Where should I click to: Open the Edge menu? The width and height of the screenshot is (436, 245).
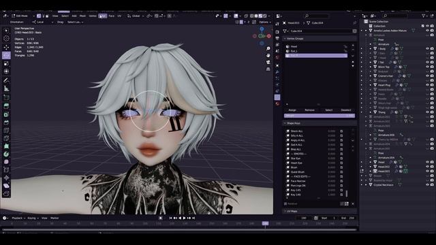click(x=102, y=16)
